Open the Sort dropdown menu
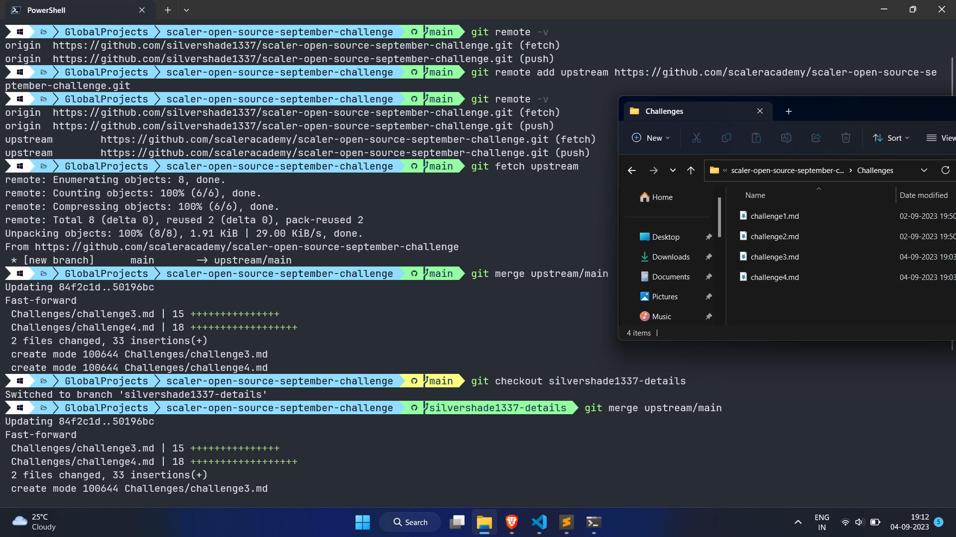The image size is (956, 537). (x=891, y=138)
